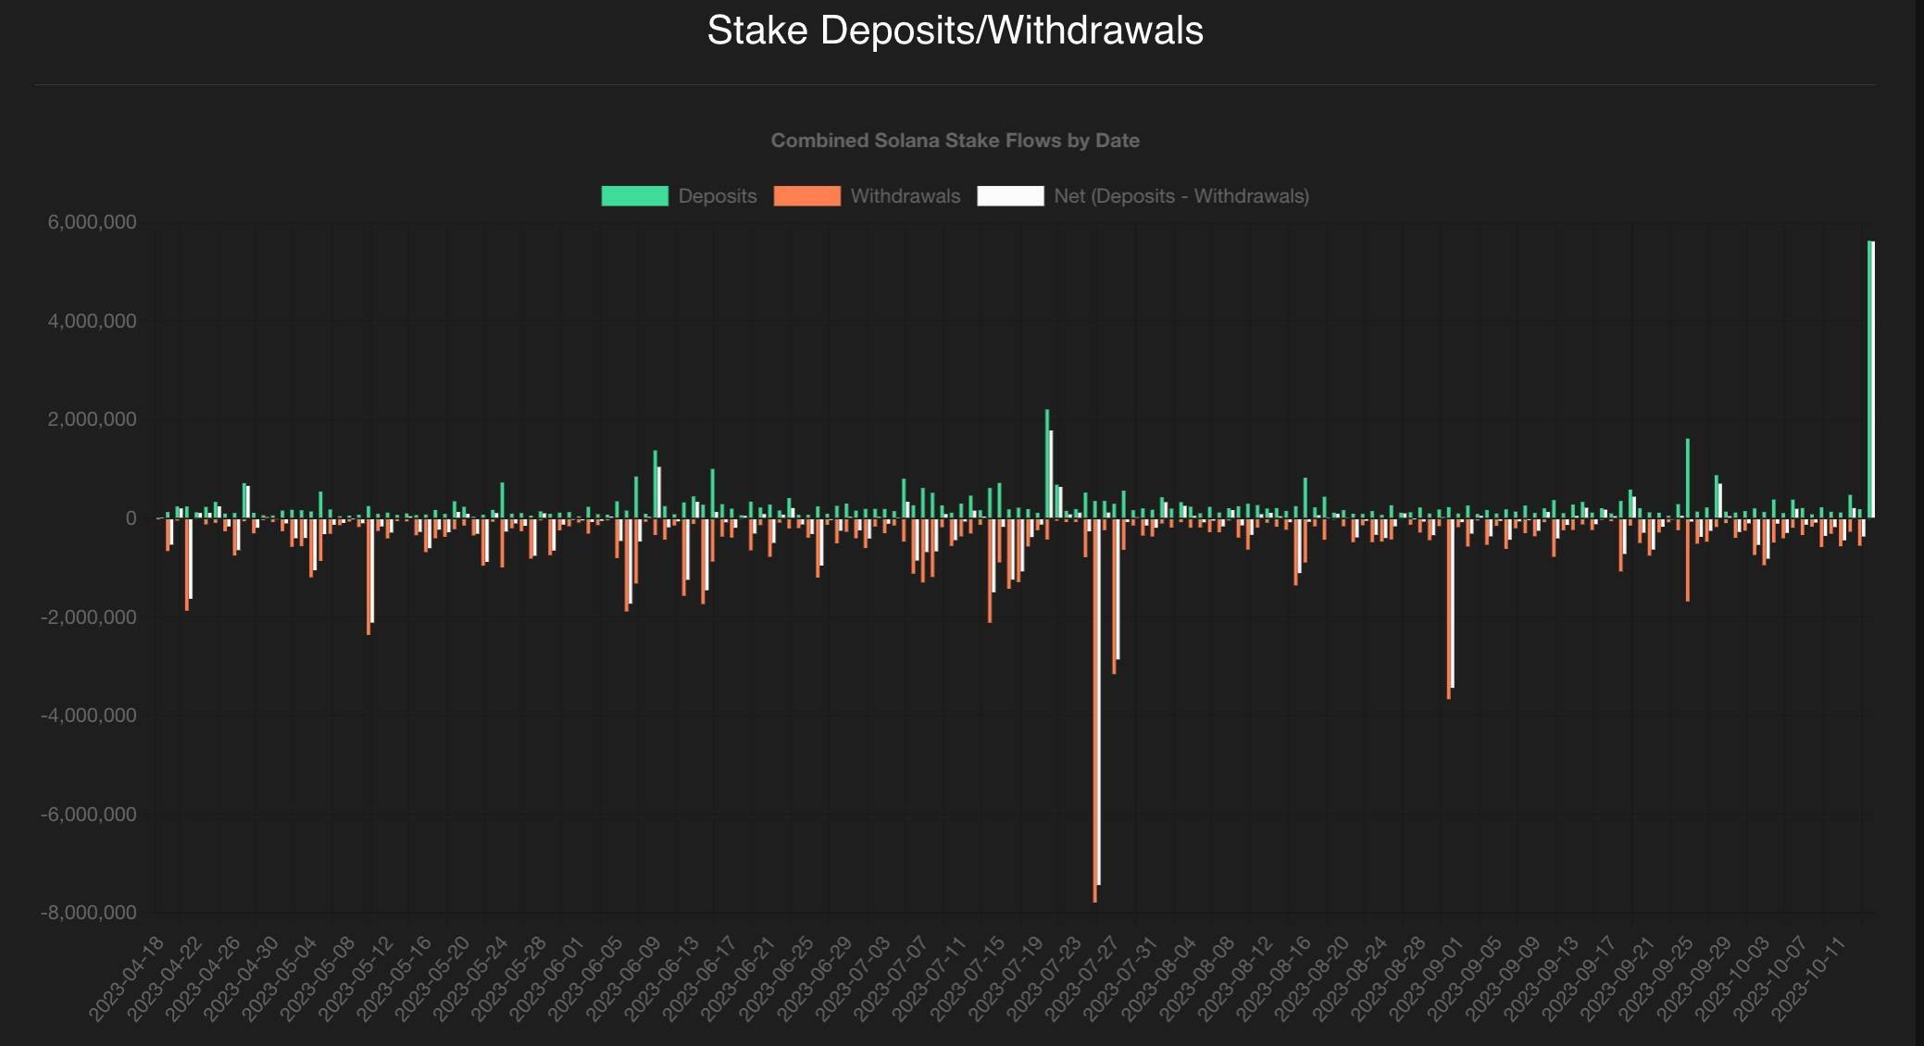Click the 2023-10-11 date label
1924x1046 pixels.
click(1809, 978)
